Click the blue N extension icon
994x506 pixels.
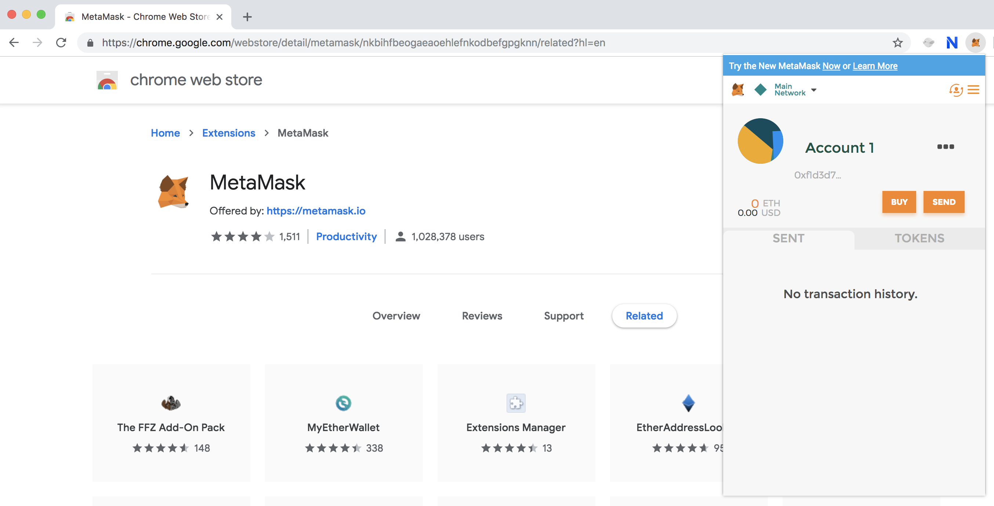click(952, 43)
